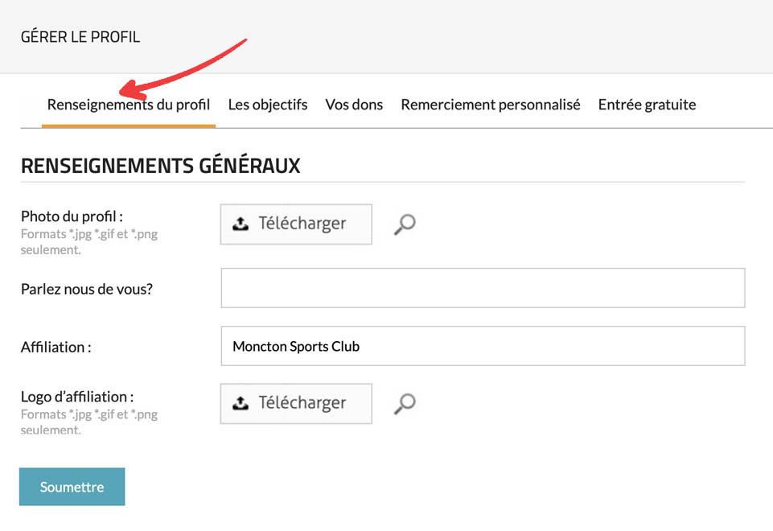Select the Entrée gratuite tab
773x531 pixels.
[x=647, y=105]
